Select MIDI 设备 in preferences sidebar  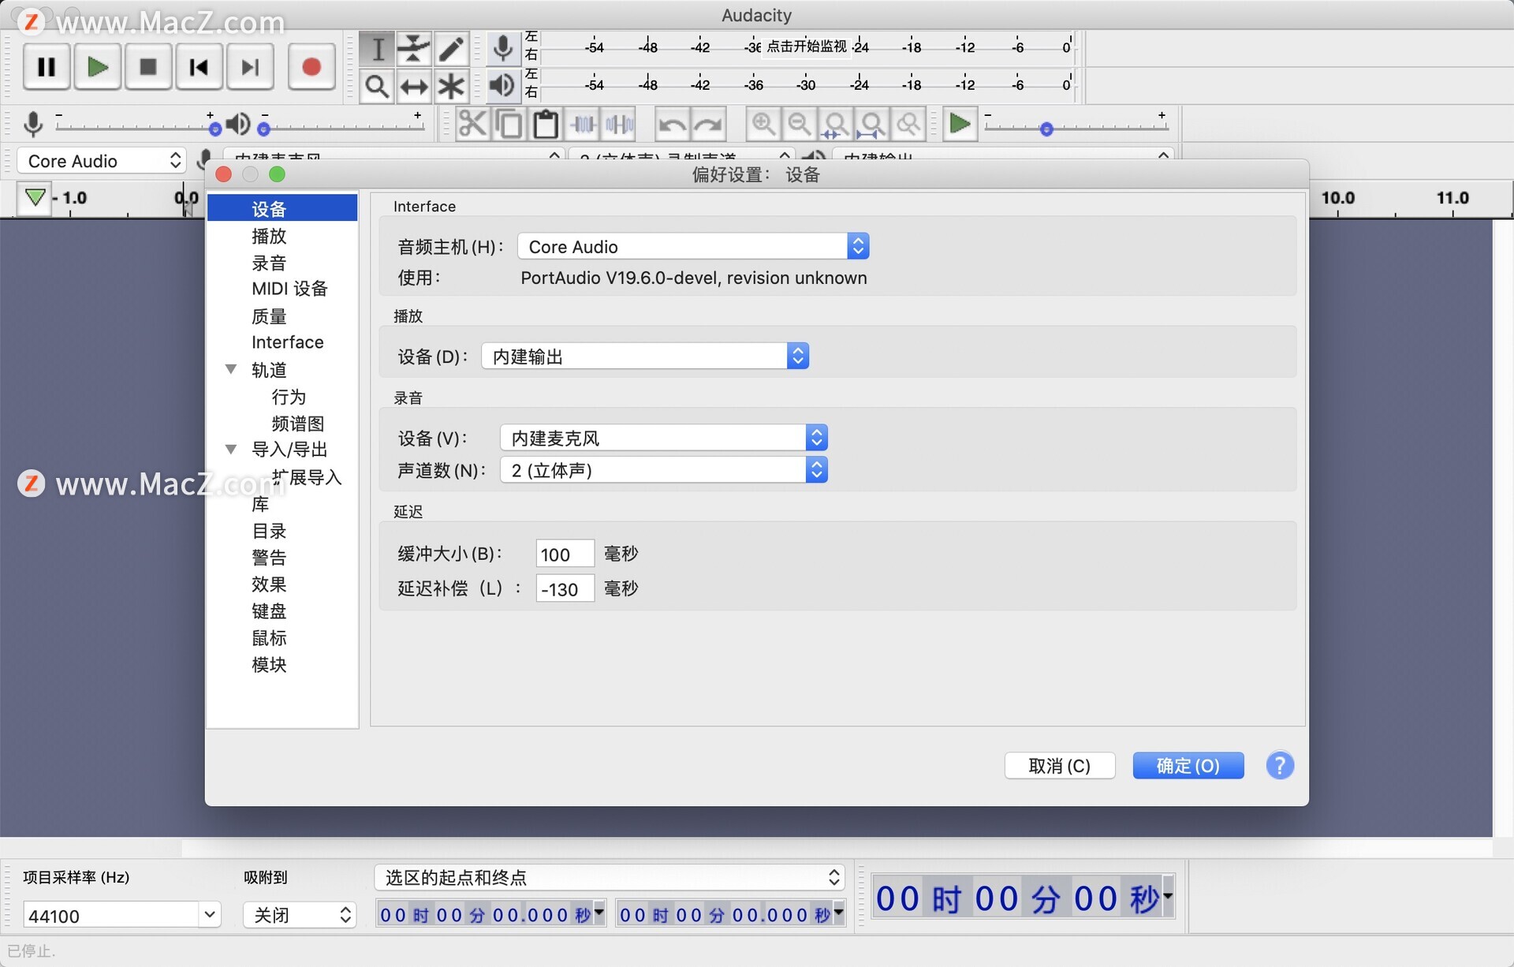(x=289, y=289)
